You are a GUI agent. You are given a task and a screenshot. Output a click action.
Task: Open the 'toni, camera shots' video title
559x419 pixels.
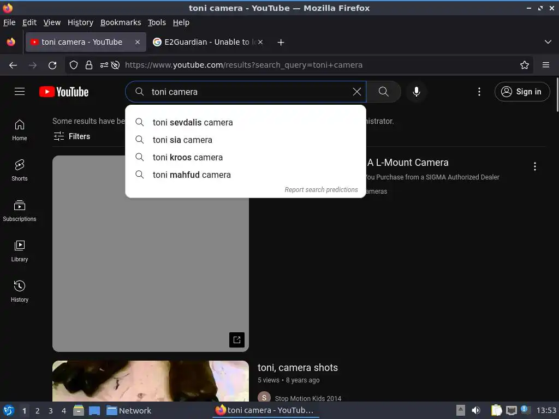tap(298, 367)
